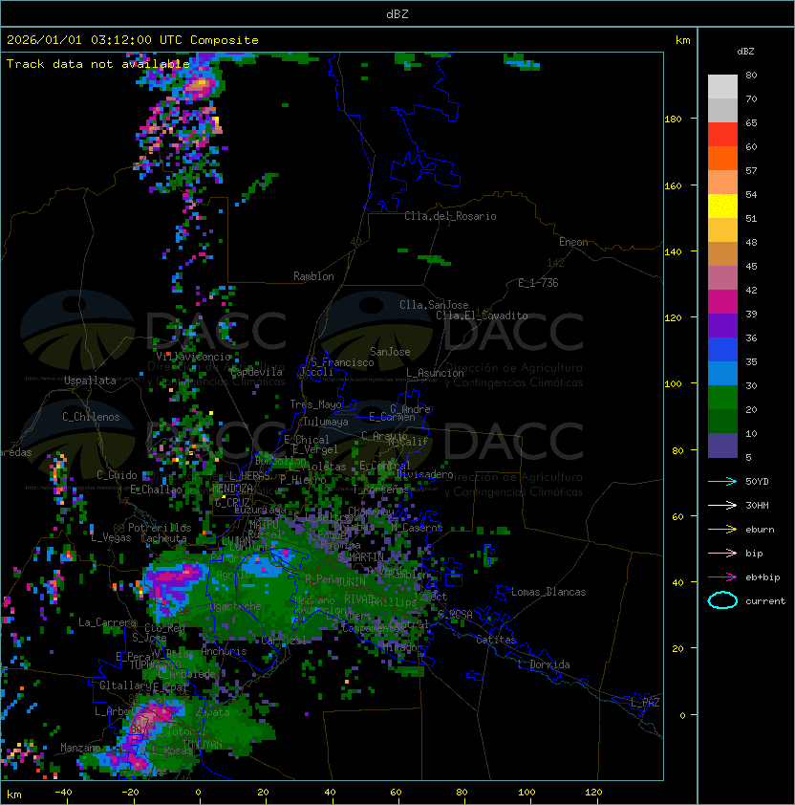Click the '180' km vertical axis tick

click(673, 120)
